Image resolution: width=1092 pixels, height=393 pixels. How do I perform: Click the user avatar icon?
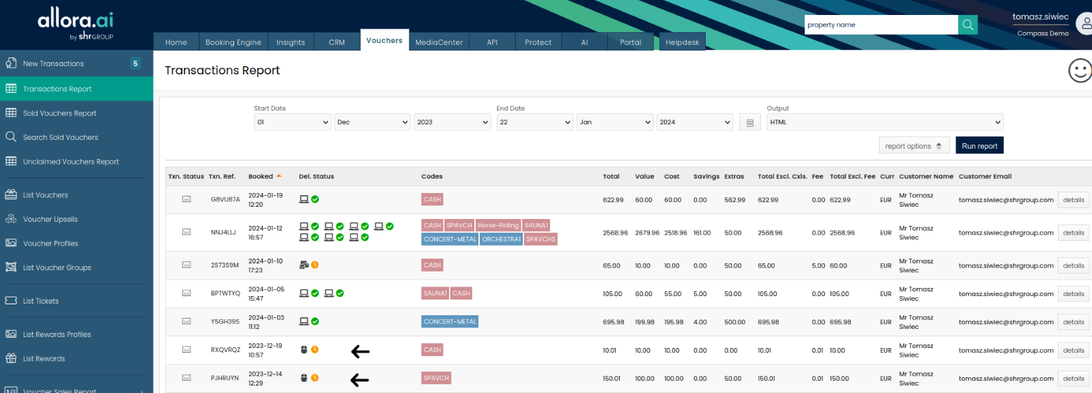click(1084, 23)
